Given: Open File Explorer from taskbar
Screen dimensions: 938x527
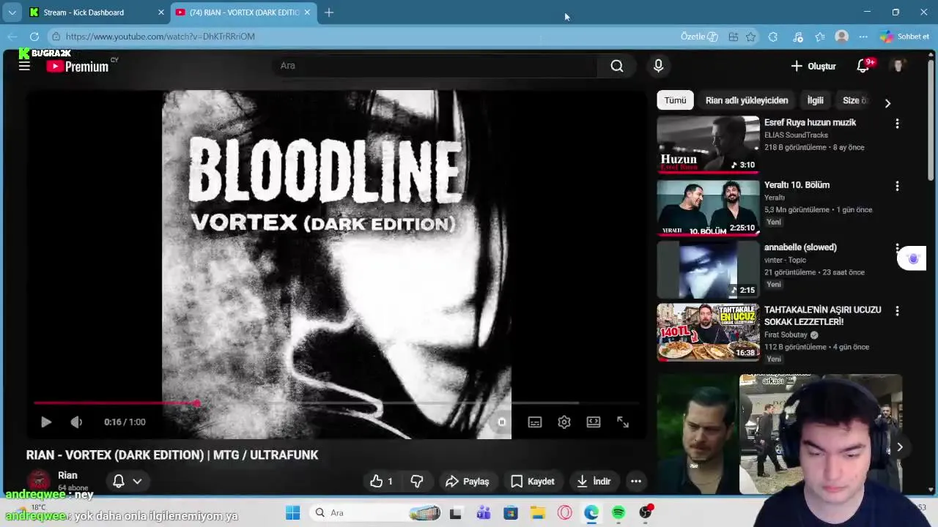Looking at the screenshot, I should [x=537, y=512].
